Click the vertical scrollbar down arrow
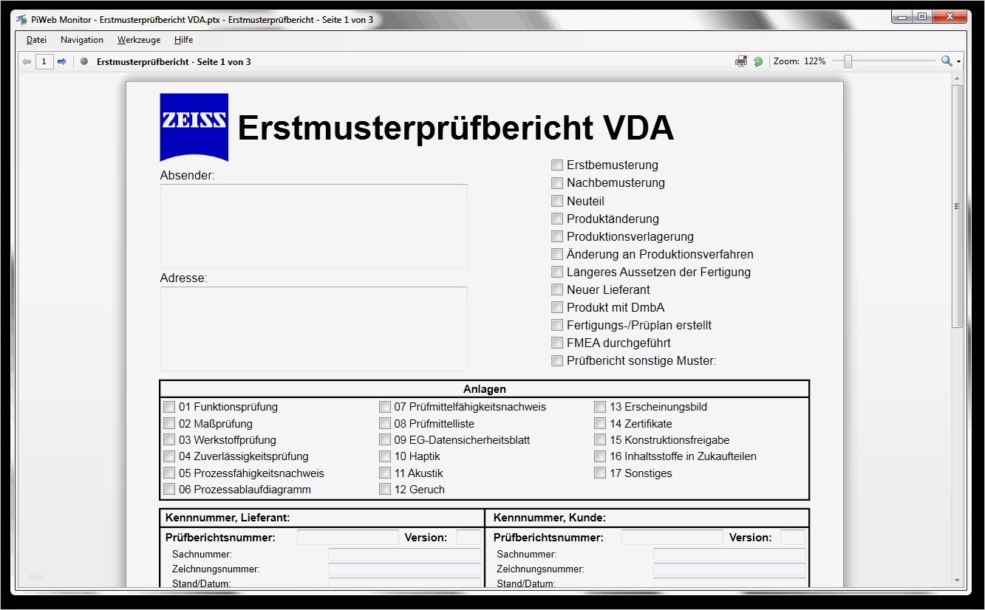Image resolution: width=985 pixels, height=610 pixels. pyautogui.click(x=958, y=580)
